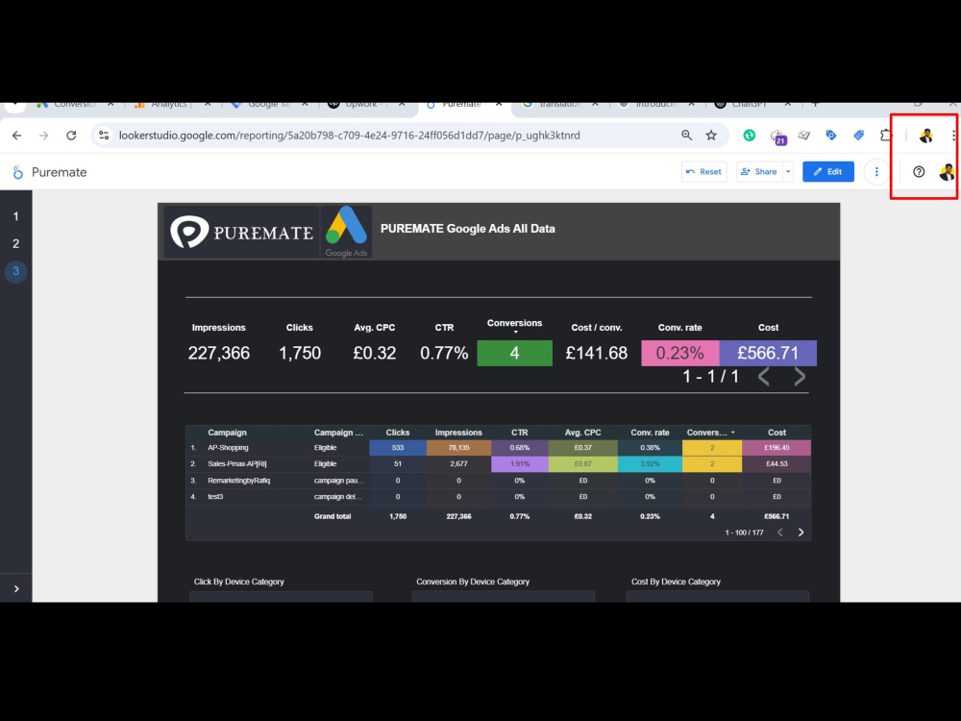961x721 pixels.
Task: Sort table by Cost column header
Action: pyautogui.click(x=776, y=433)
